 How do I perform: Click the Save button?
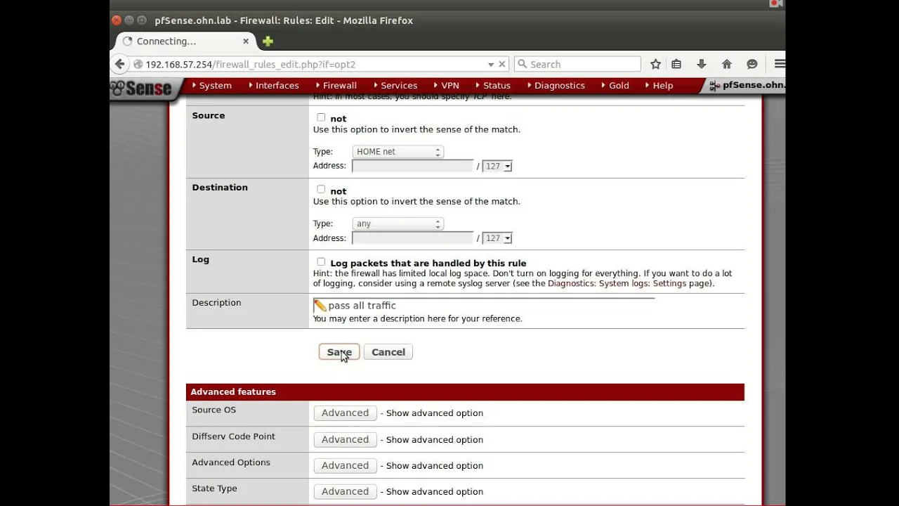[339, 352]
